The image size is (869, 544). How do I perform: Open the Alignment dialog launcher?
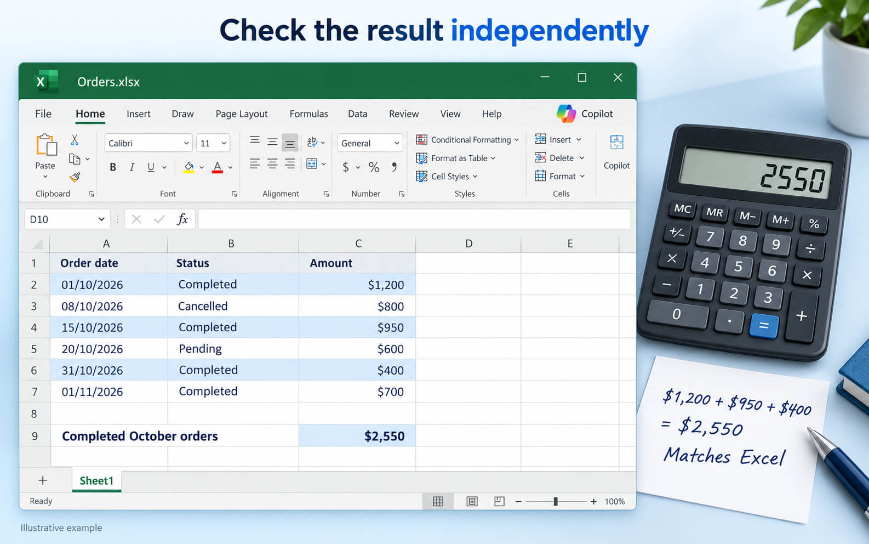click(327, 194)
